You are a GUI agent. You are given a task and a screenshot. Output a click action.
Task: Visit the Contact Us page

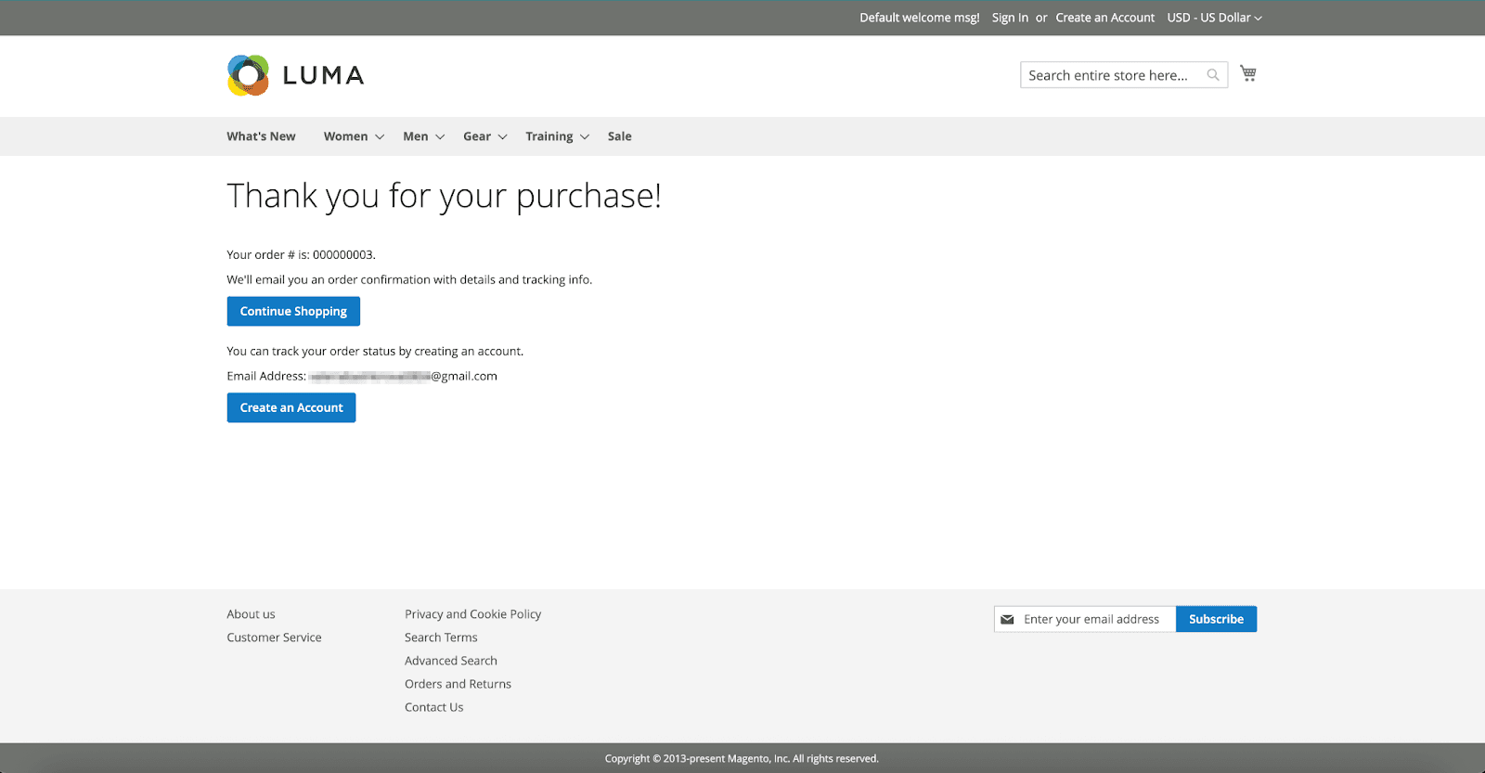coord(433,707)
